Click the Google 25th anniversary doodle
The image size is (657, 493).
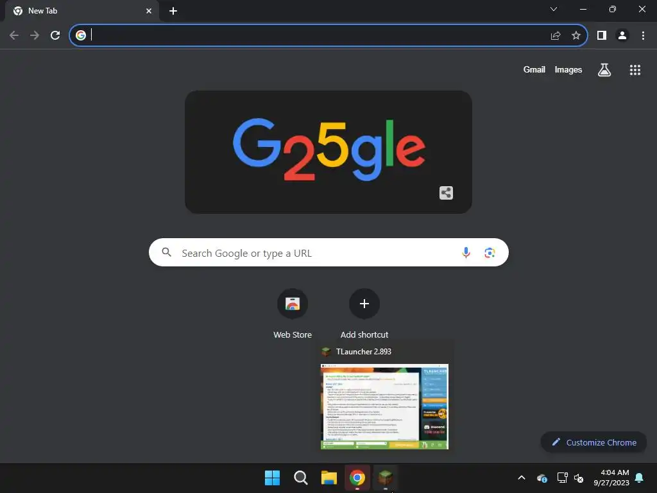coord(328,151)
